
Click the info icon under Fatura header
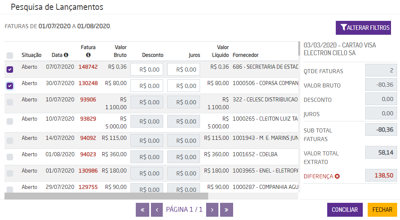88,55
